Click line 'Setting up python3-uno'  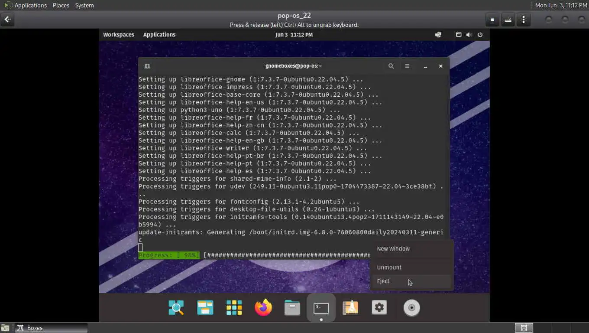click(x=239, y=110)
